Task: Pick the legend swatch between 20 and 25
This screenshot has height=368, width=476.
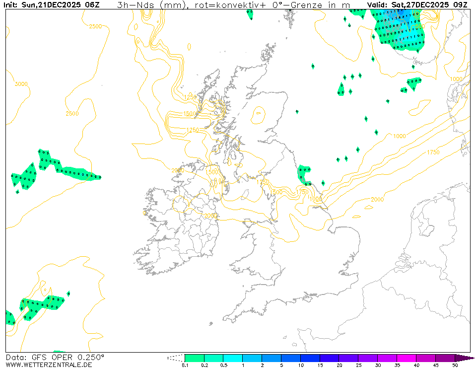Action: [349, 358]
